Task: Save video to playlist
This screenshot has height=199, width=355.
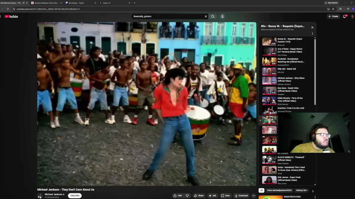Action: click(x=225, y=196)
